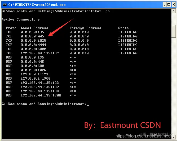Click UDP local address 192.168.44.135:137
This screenshot has width=177, height=141.
(x=40, y=87)
